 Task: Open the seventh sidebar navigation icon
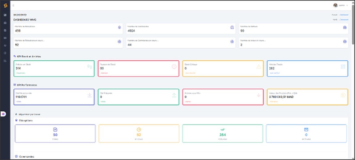[x=5, y=61]
